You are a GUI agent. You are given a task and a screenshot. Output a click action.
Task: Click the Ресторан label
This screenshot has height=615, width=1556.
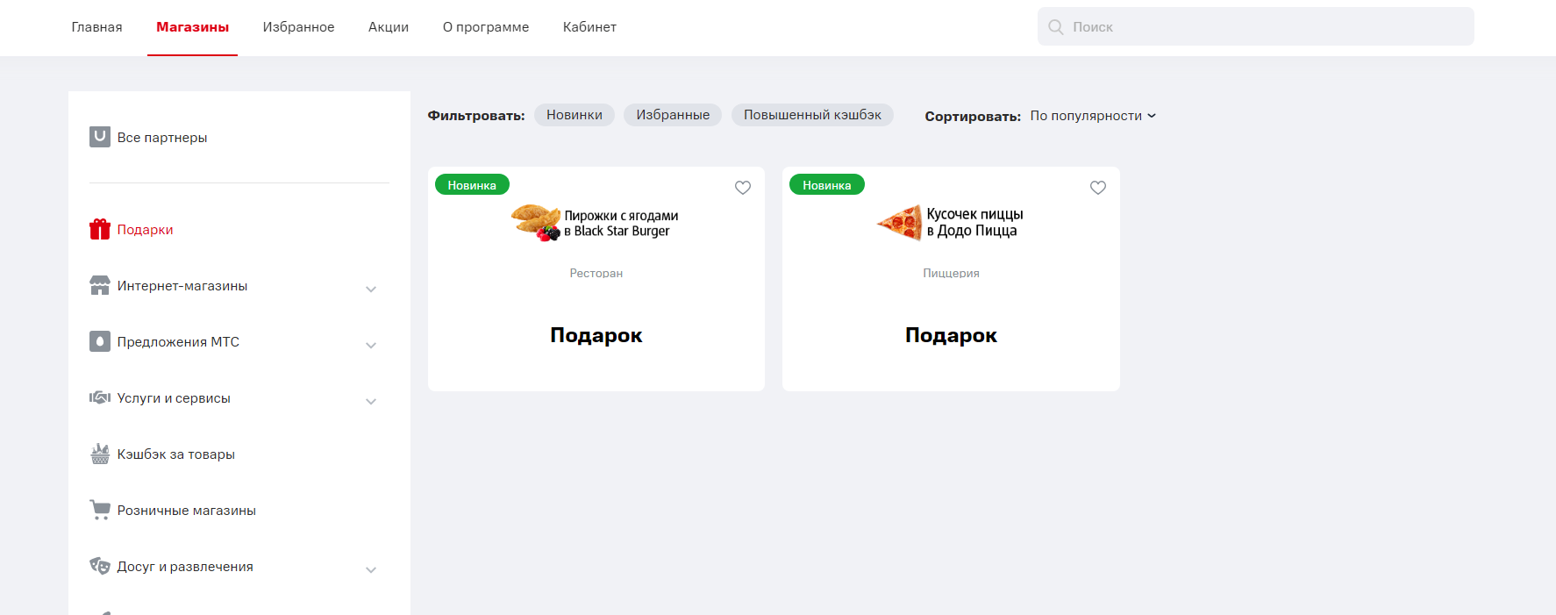coord(596,274)
